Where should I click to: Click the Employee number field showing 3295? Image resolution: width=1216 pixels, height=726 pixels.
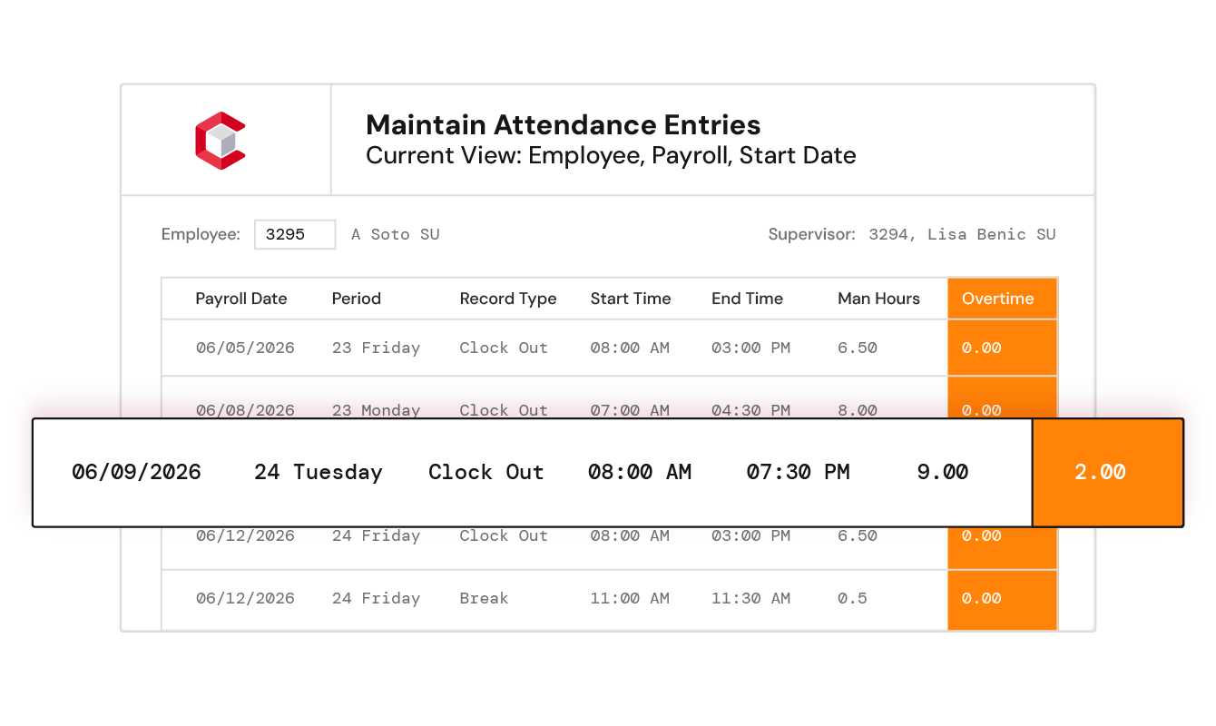[x=295, y=234]
